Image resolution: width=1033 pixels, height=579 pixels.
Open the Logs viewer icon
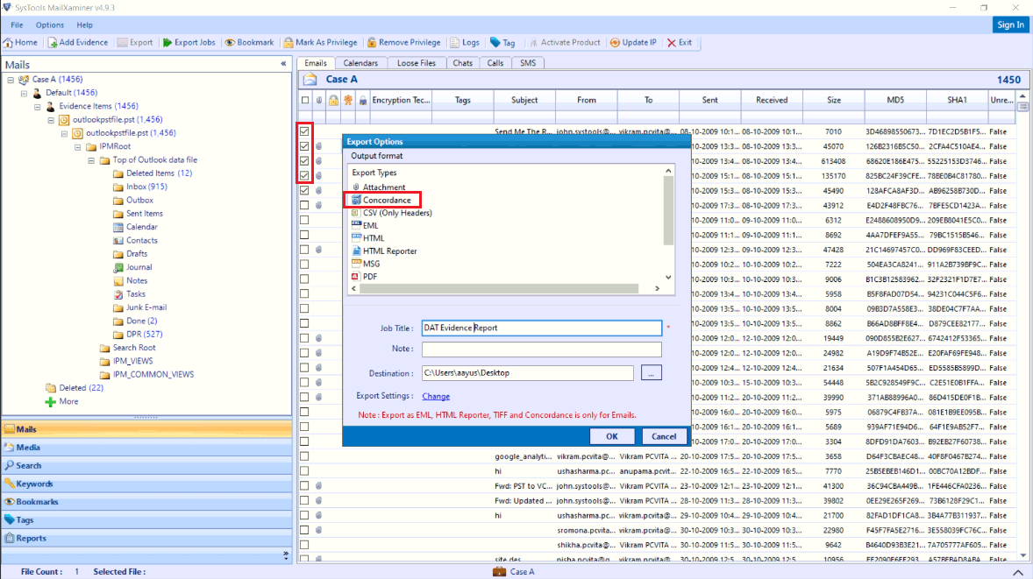(x=452, y=41)
